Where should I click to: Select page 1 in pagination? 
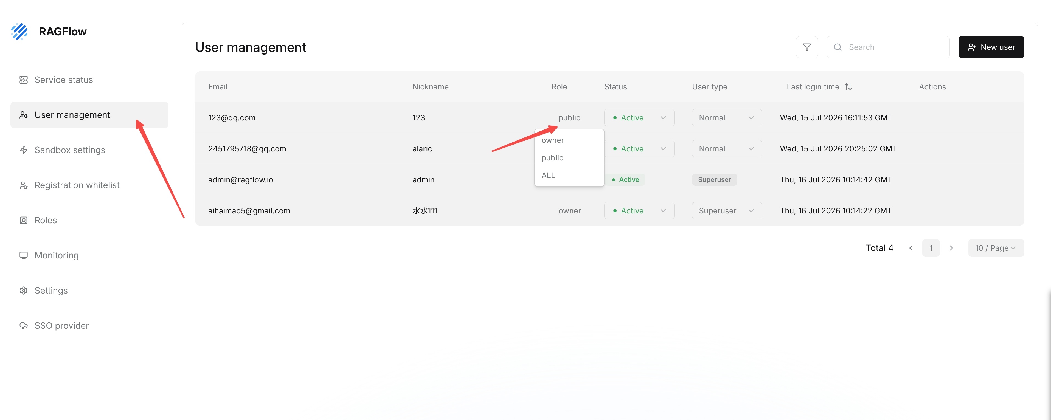(931, 248)
